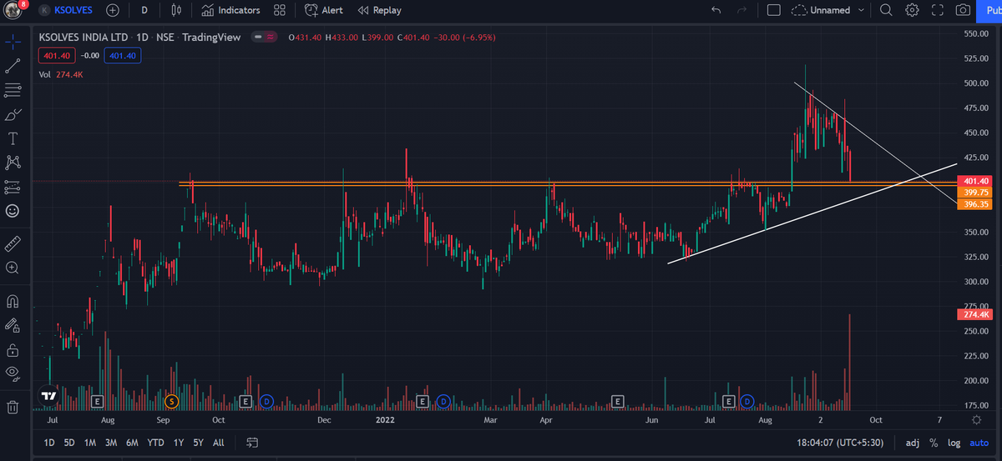Select the 1D date range

[49, 443]
